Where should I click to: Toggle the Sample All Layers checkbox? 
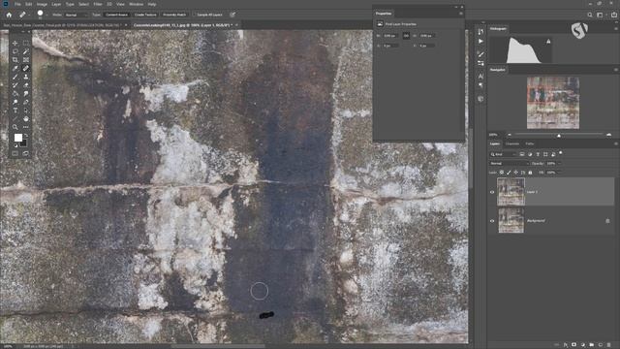click(x=195, y=15)
